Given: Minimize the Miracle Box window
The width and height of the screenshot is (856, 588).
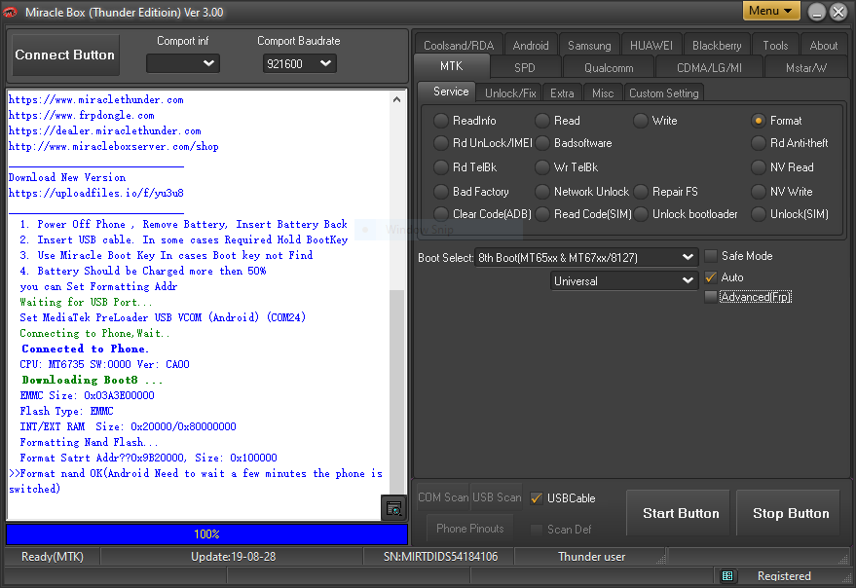Looking at the screenshot, I should (817, 12).
